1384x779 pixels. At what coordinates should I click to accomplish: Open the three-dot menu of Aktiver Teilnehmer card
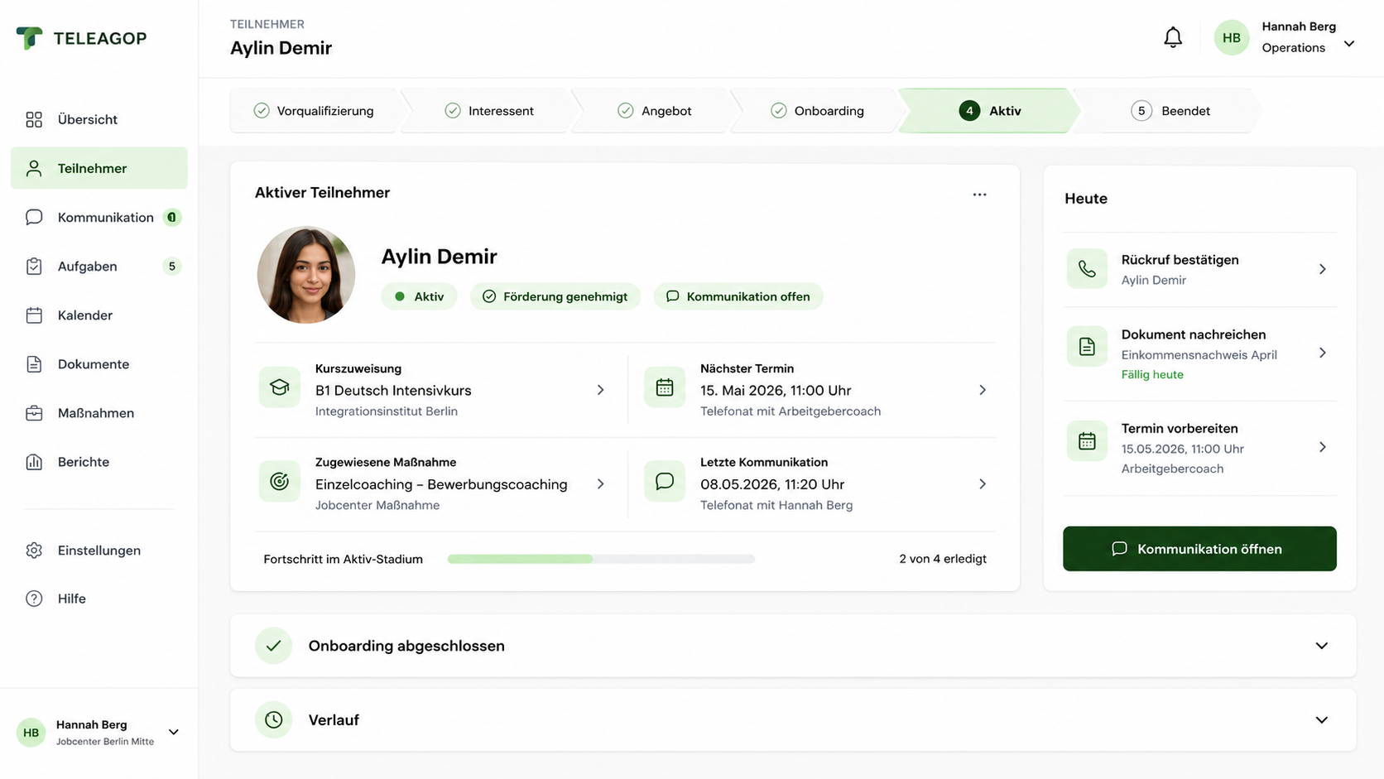(979, 195)
